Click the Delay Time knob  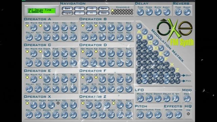pos(140,12)
